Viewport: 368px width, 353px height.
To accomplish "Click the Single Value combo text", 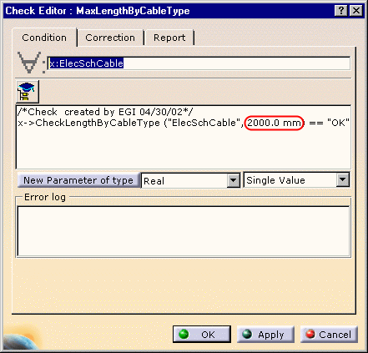I will coord(275,180).
